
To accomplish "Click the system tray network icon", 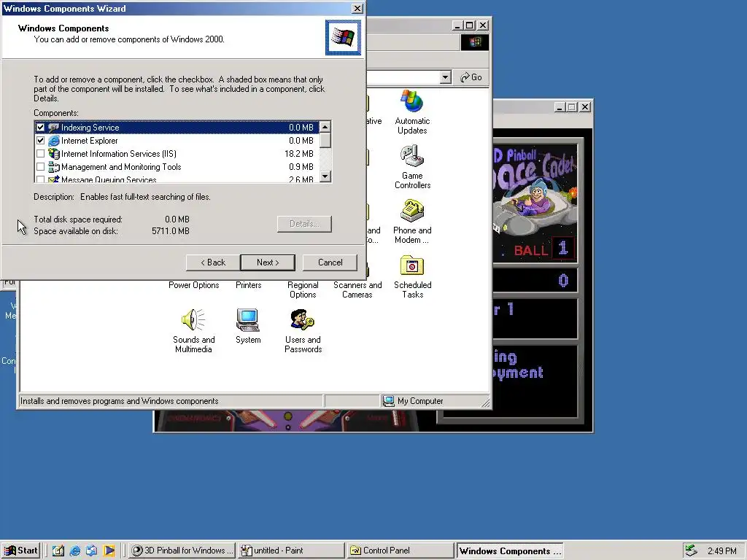I will 691,551.
